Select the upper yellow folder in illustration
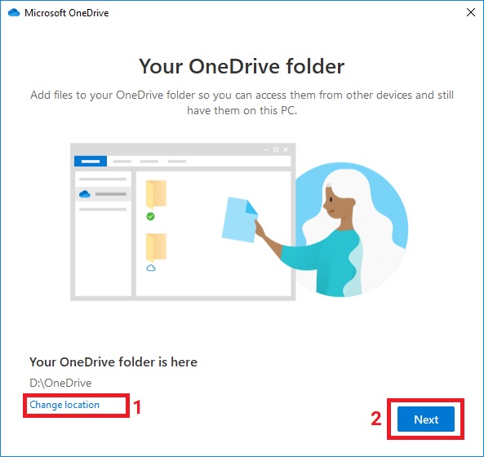Viewport: 484px width, 457px height. [x=157, y=194]
